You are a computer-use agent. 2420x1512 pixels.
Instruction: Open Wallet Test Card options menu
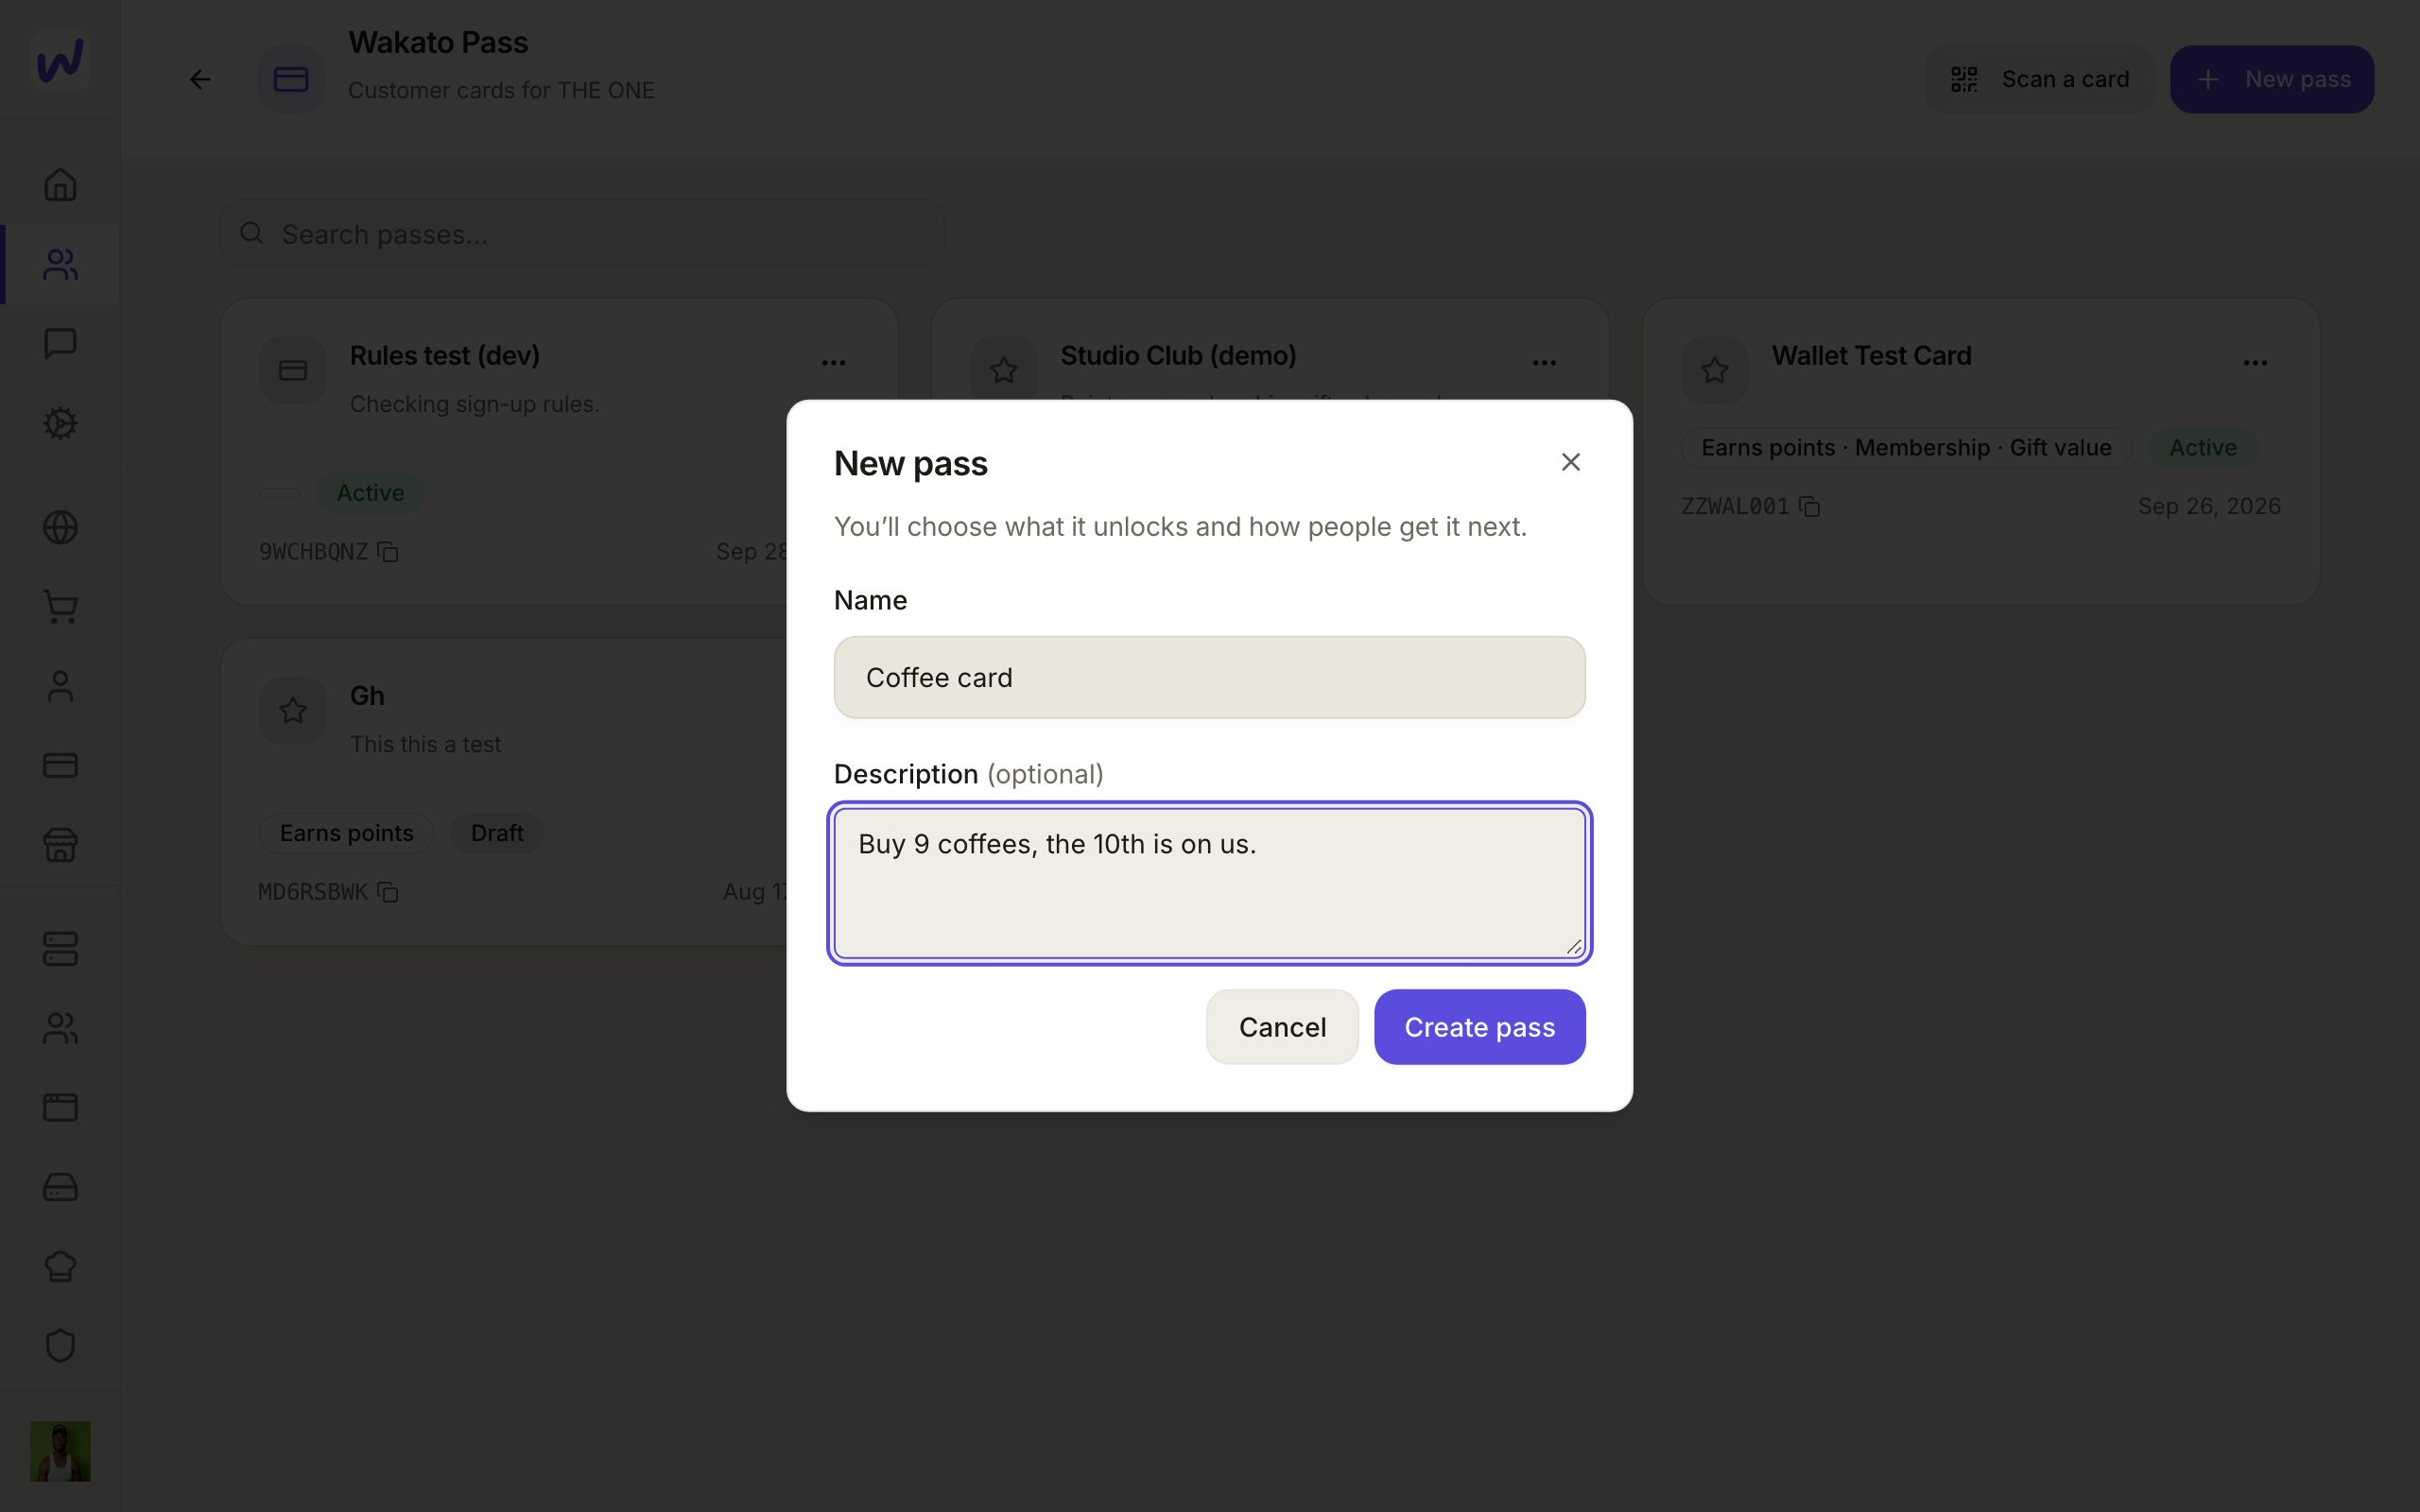pos(2254,362)
